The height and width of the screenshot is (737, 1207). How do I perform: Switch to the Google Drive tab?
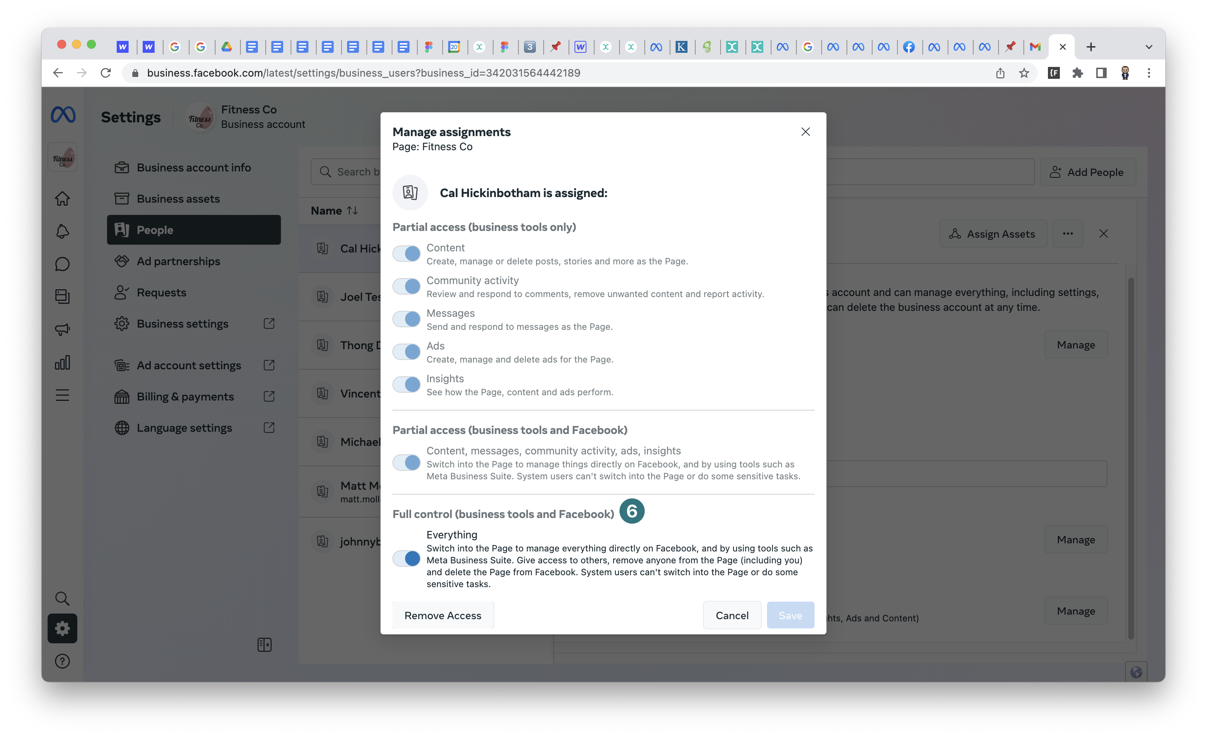(x=226, y=47)
